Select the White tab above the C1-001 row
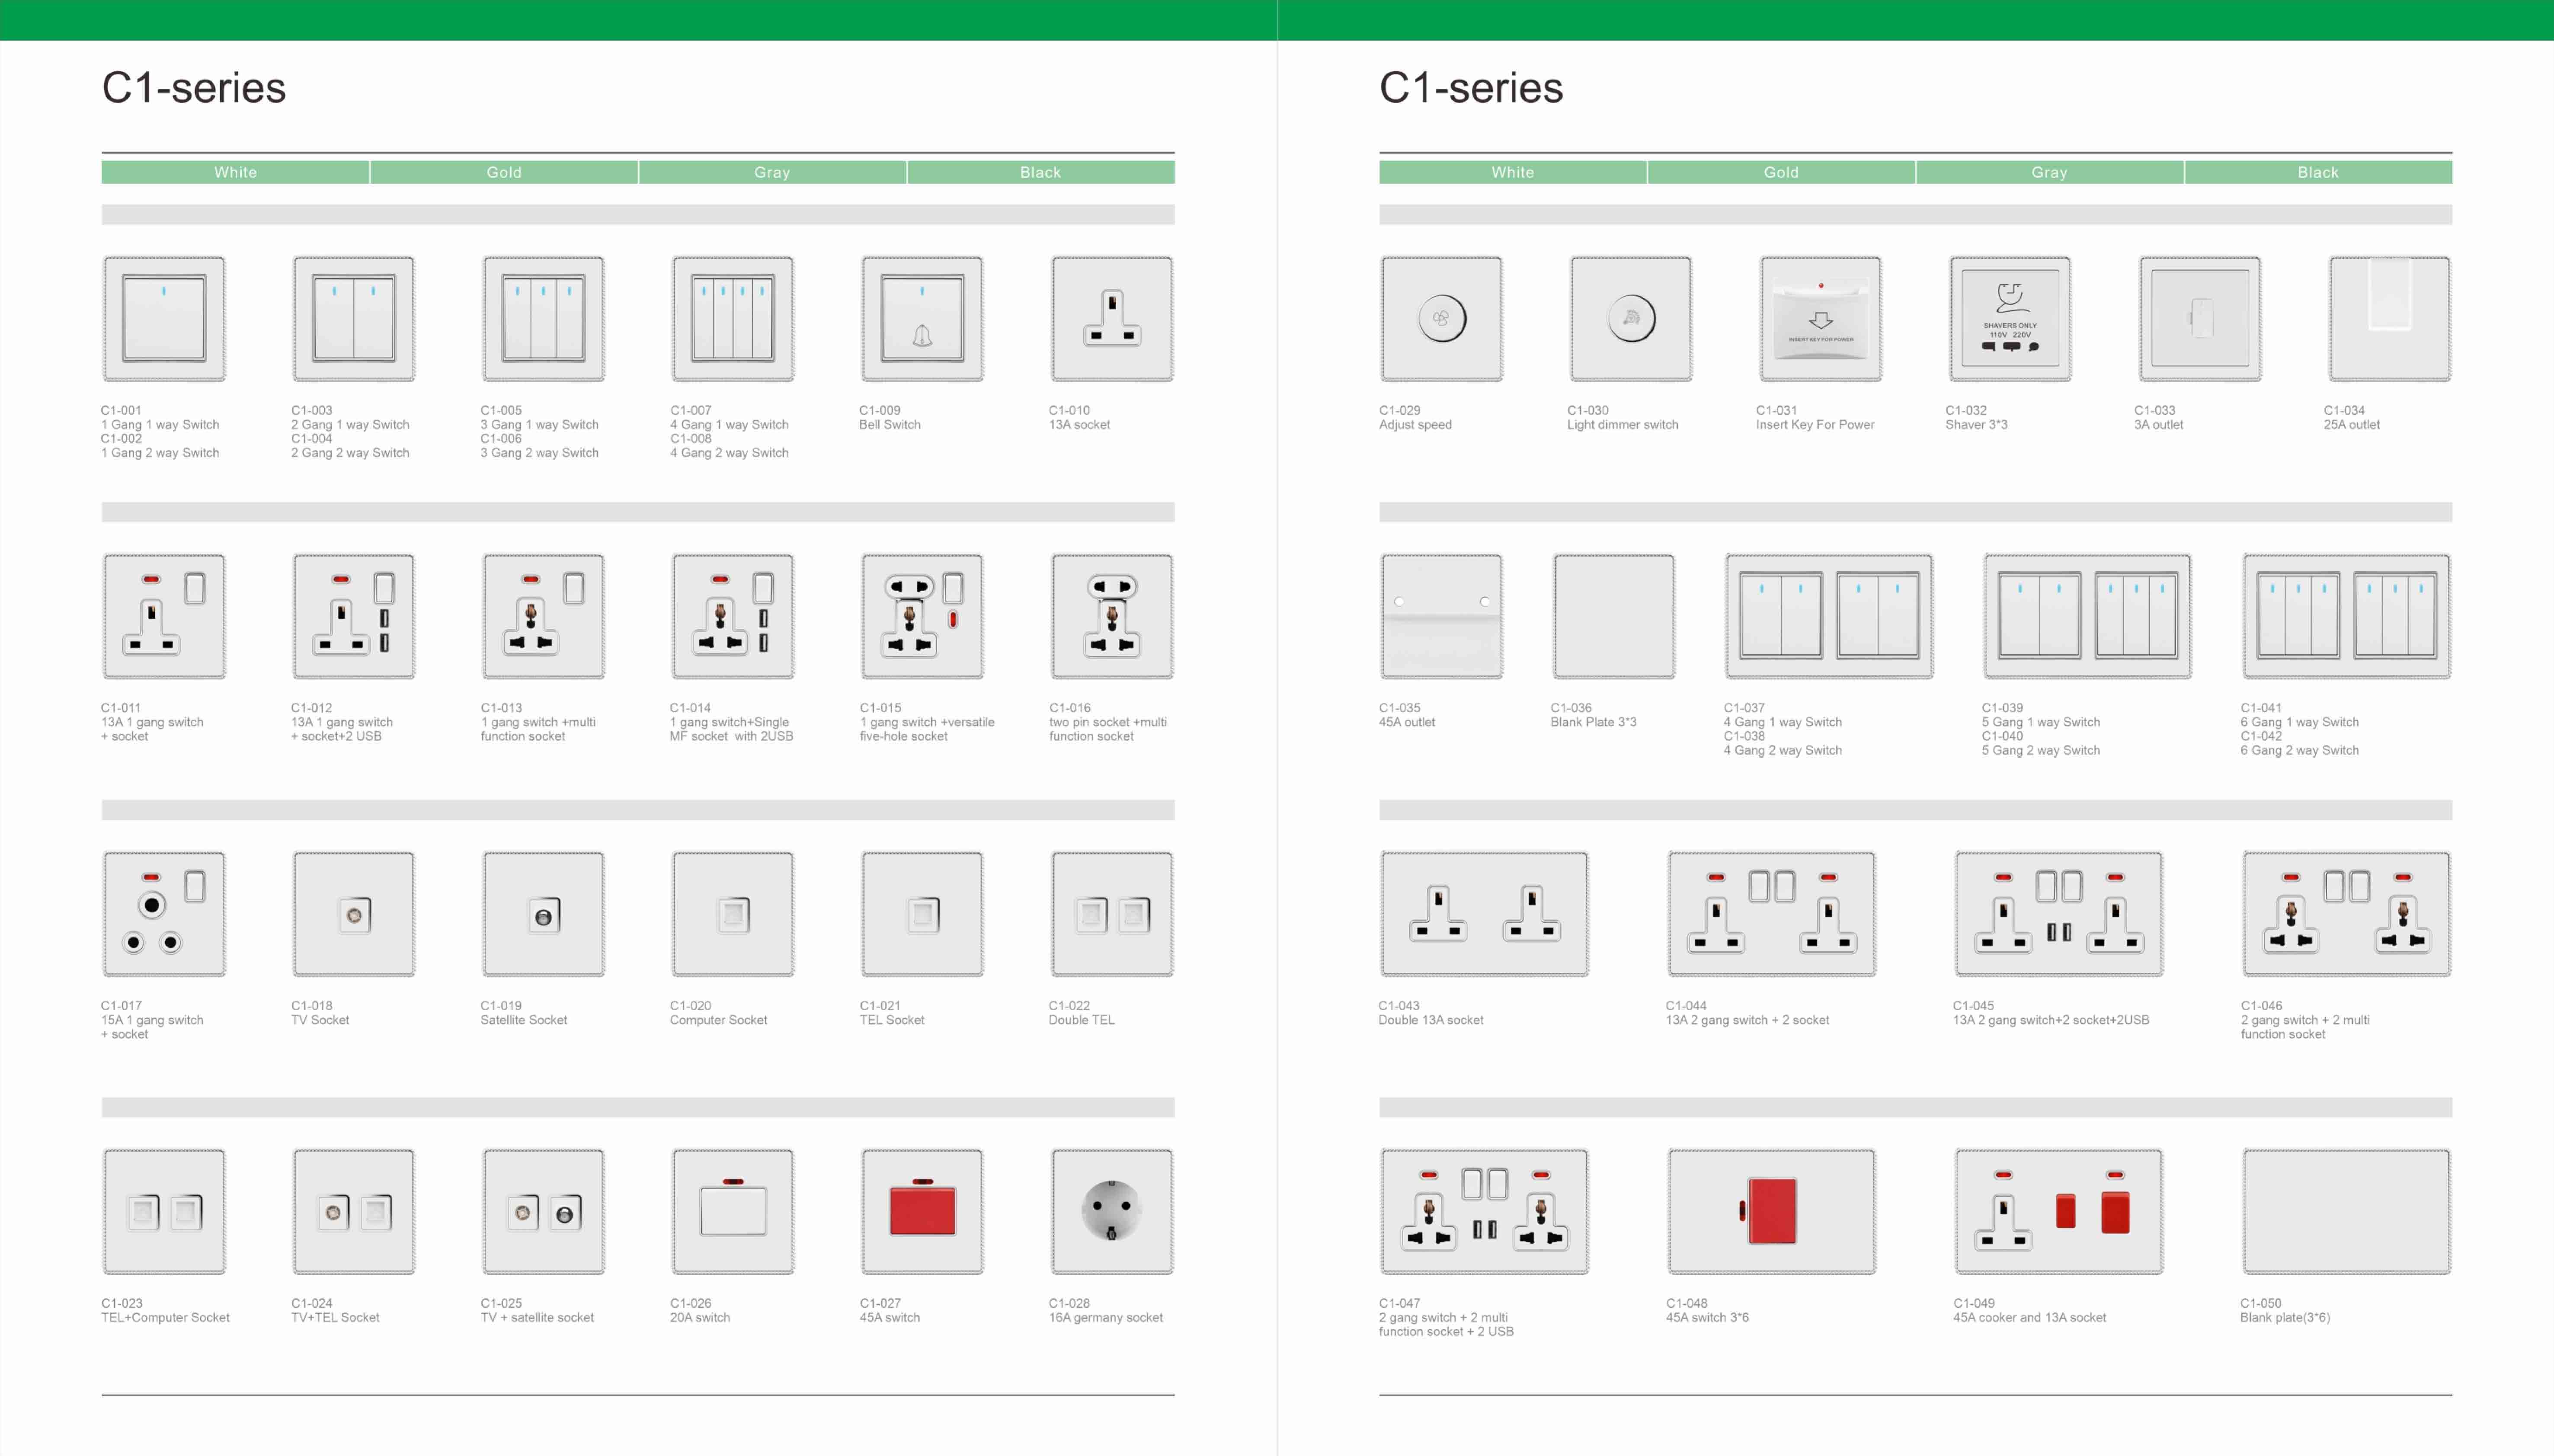 [x=235, y=172]
